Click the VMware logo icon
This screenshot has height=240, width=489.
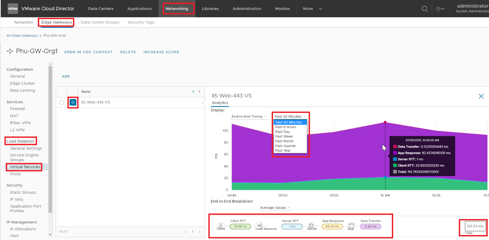(13, 9)
